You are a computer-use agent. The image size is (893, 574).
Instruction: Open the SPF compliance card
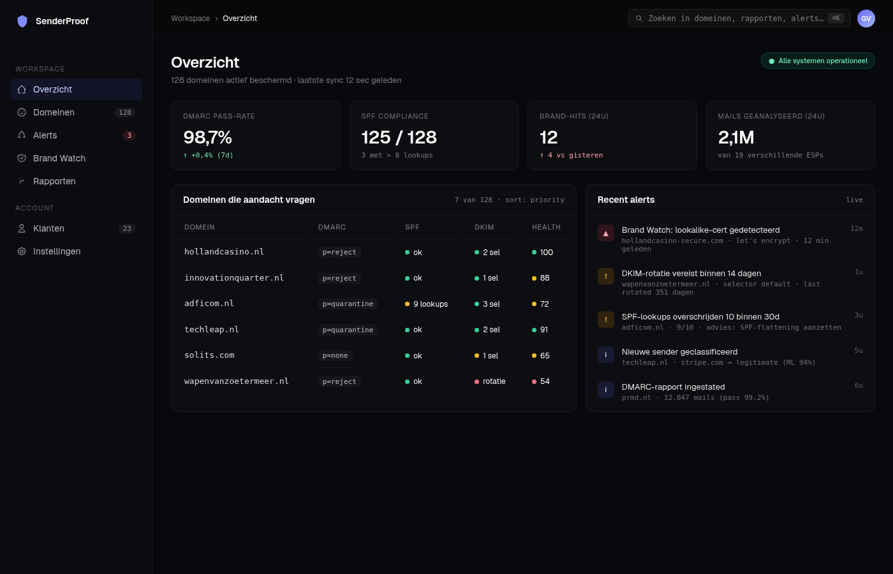434,135
